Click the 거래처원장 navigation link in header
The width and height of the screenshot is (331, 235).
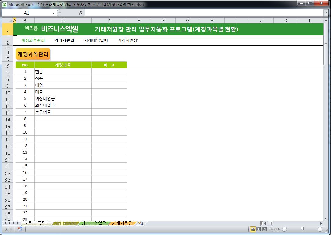[x=127, y=40]
